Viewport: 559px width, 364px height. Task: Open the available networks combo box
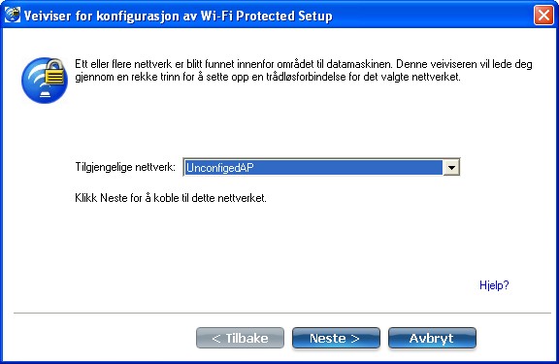click(x=321, y=167)
